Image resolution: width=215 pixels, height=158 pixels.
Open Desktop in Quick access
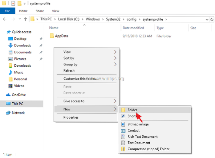(x=20, y=39)
